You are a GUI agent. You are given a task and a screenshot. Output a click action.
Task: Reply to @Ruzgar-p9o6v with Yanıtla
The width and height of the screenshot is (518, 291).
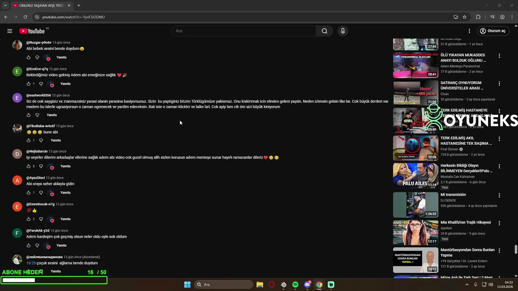62,57
